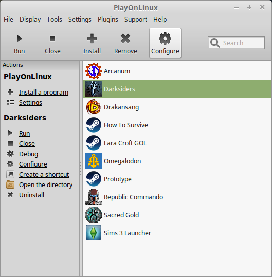Select the Sacred Gold icon
Screen dimensions: 272x277
(94, 215)
